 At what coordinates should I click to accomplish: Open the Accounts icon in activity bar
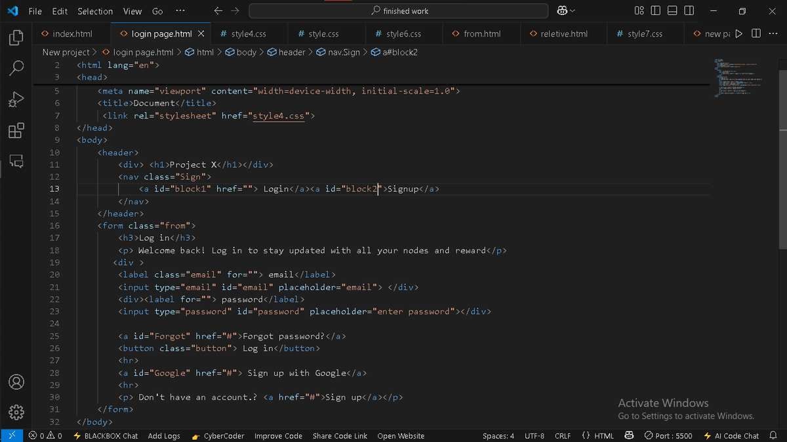[16, 382]
